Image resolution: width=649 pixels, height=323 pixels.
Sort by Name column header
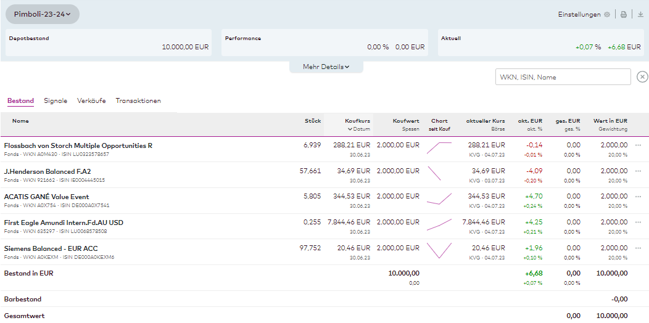click(x=20, y=121)
